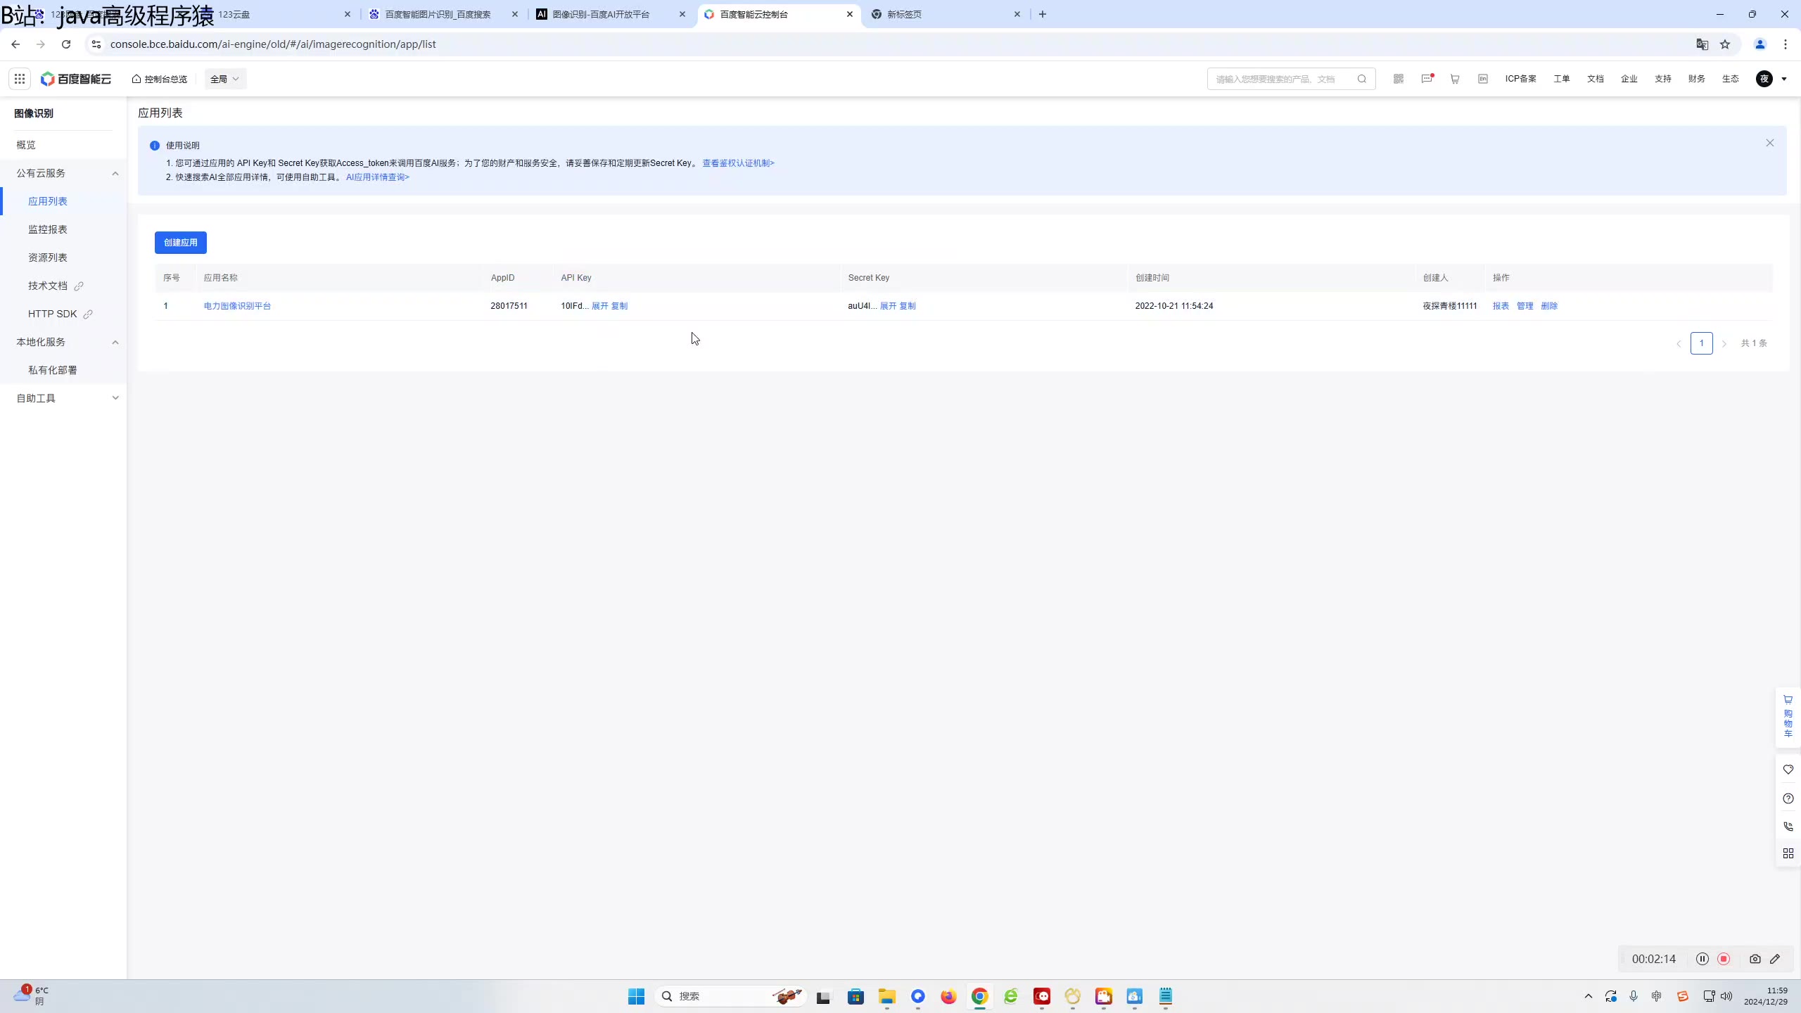Bookmark this page with star icon
Screen dimensions: 1801x1013
click(1725, 44)
